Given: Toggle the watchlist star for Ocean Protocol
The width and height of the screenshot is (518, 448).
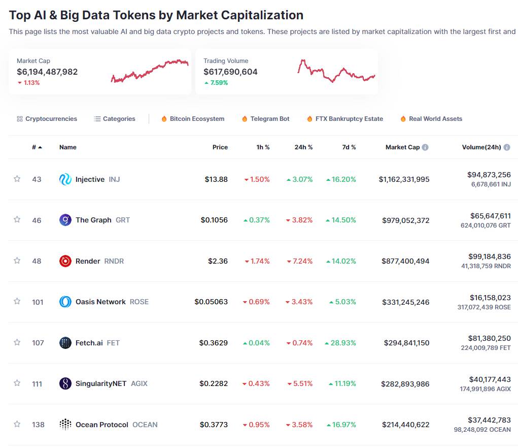Looking at the screenshot, I should [17, 424].
